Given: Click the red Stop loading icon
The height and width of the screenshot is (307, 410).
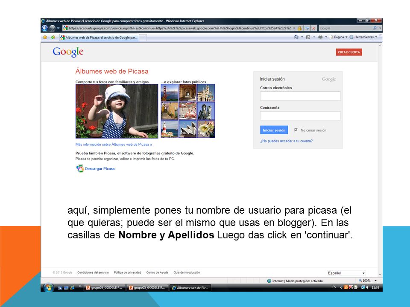Looking at the screenshot, I should 313,28.
